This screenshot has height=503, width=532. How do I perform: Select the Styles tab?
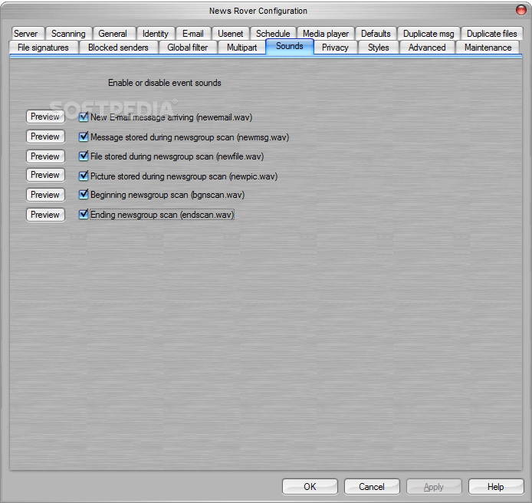(379, 48)
